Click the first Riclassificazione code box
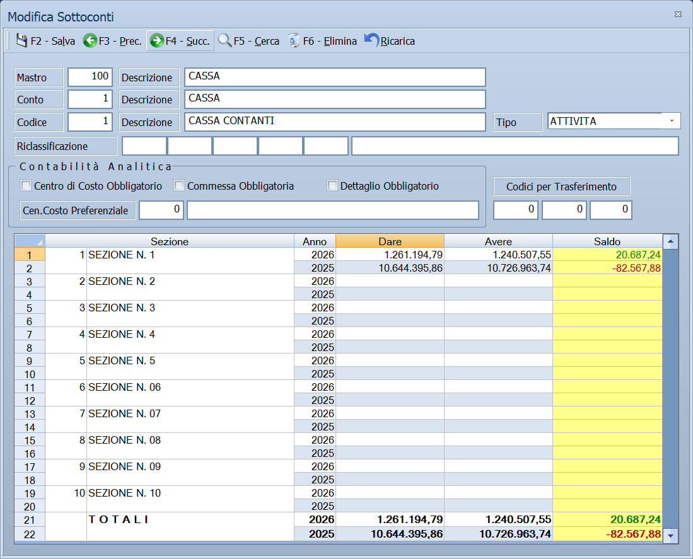 [144, 146]
